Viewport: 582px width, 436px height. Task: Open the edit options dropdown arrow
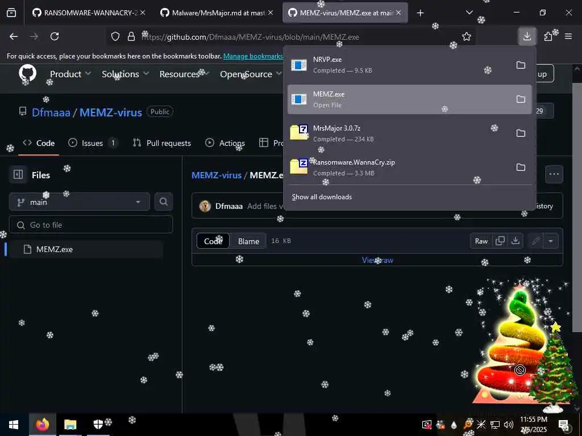click(x=551, y=241)
